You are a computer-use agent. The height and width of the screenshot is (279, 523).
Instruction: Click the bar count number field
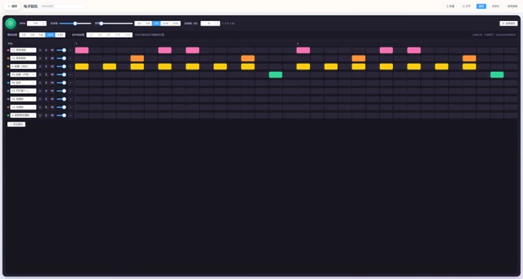(209, 23)
